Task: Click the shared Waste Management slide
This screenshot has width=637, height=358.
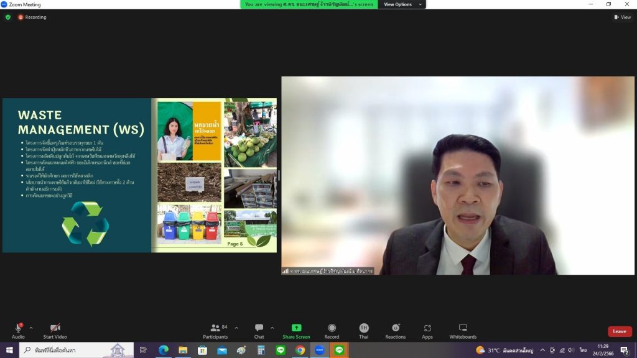Action: point(140,175)
